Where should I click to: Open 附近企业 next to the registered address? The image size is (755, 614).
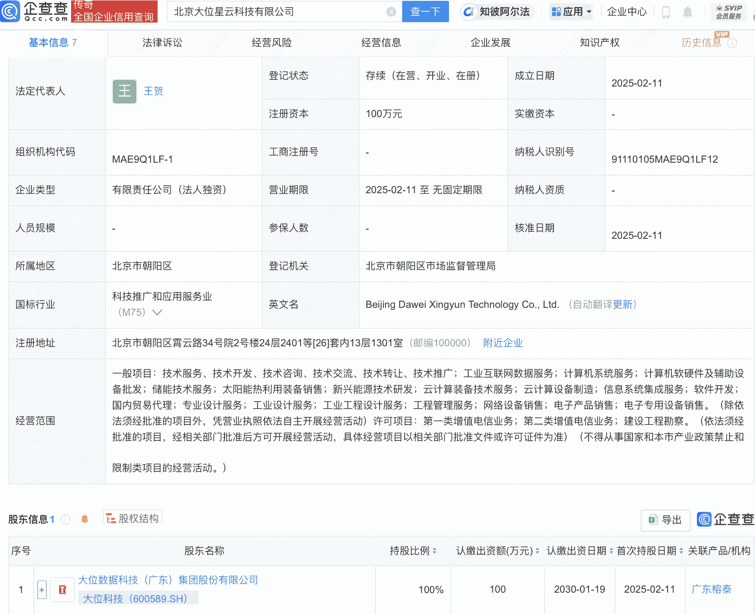502,343
